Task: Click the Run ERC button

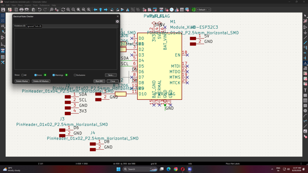Action: tap(99, 81)
